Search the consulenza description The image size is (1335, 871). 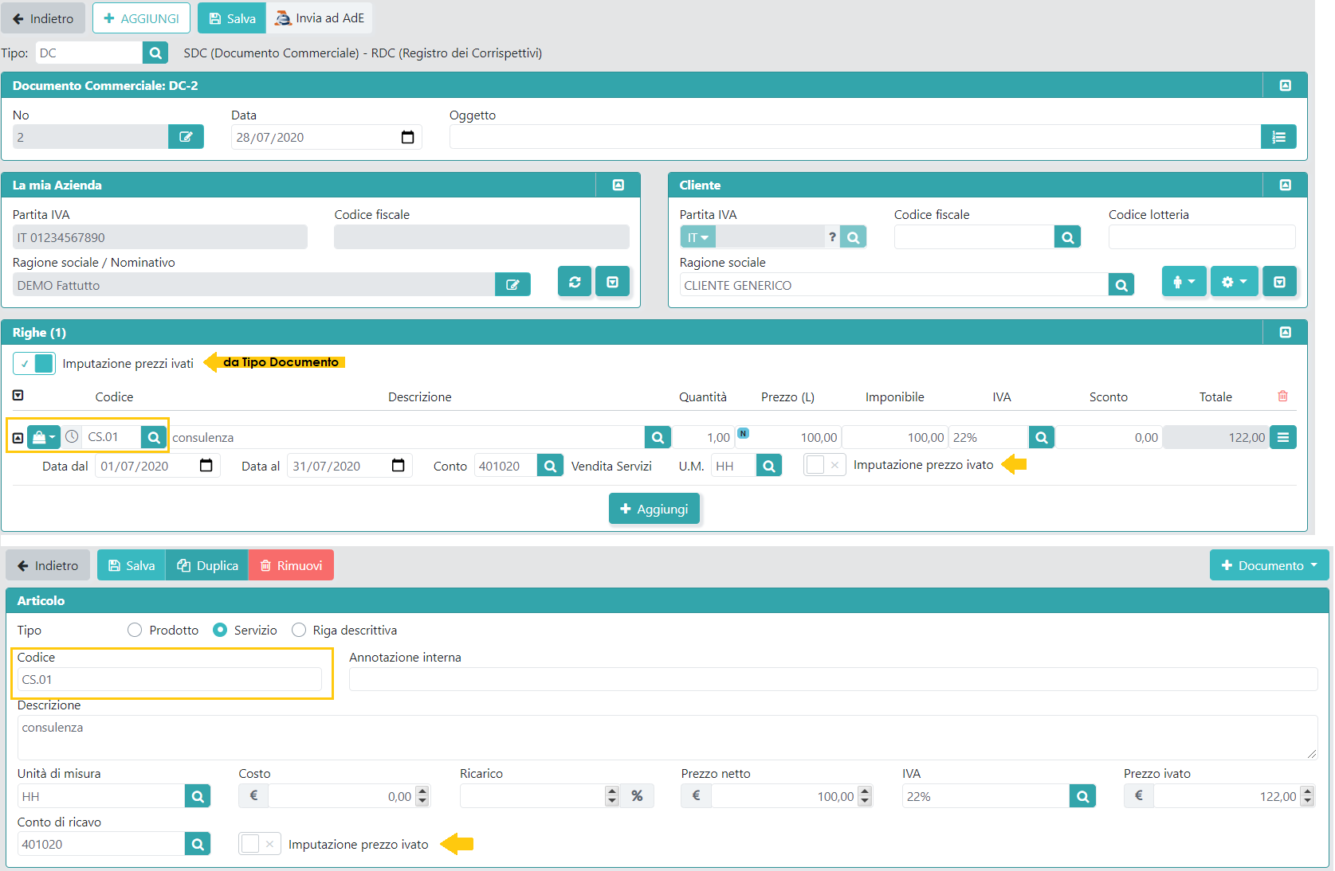[658, 437]
